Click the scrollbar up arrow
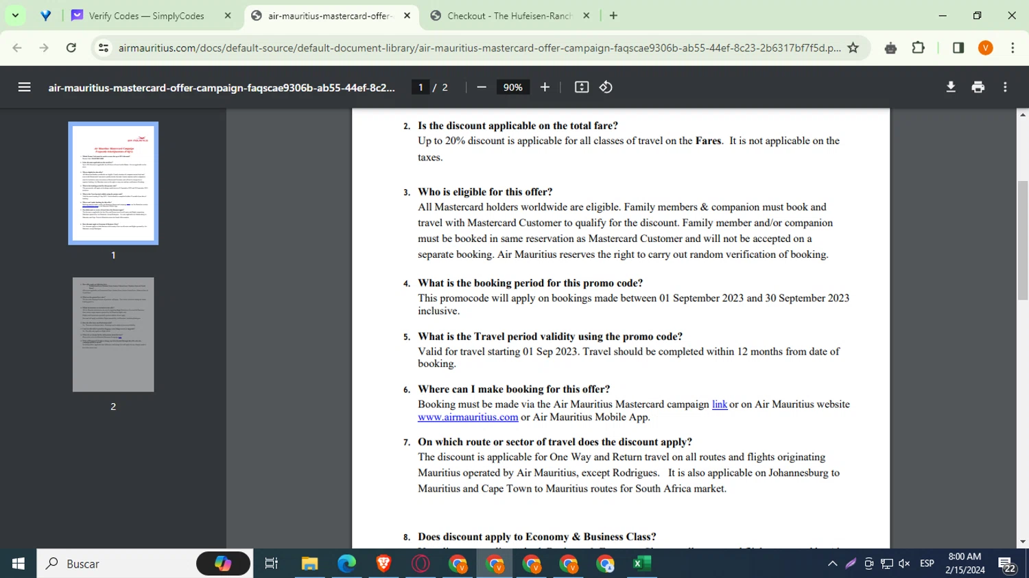Viewport: 1029px width, 578px height. (x=1023, y=115)
